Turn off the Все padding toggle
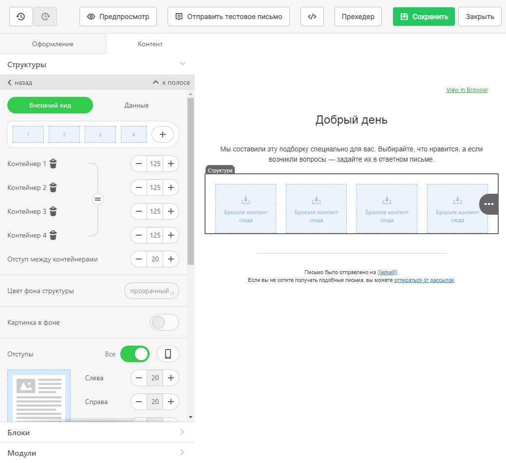The width and height of the screenshot is (506, 463). (135, 354)
